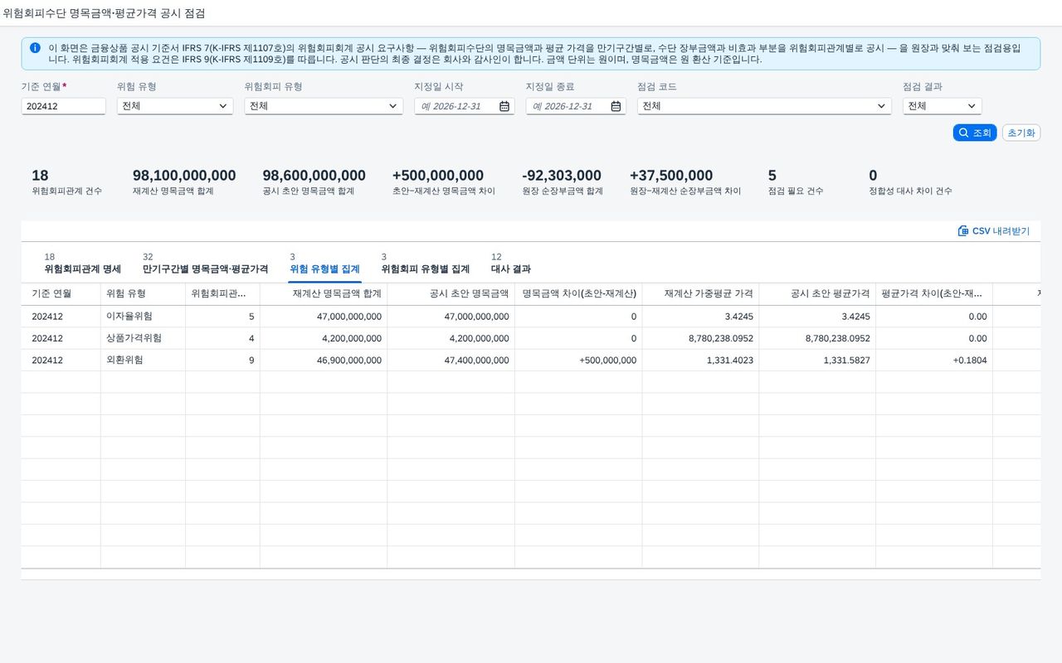This screenshot has width=1062, height=663.
Task: Click the CSV 내려받기 link text
Action: pos(1001,231)
